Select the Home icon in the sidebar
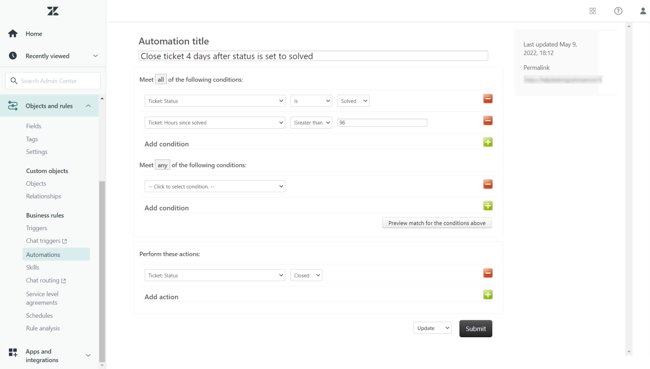 tap(13, 33)
